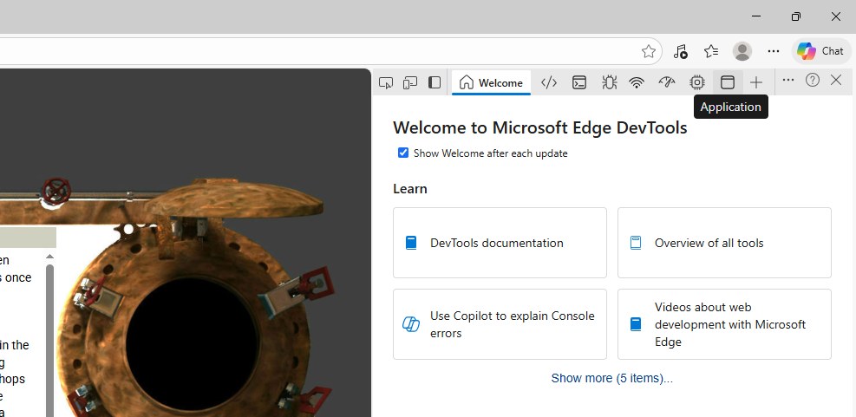Screen dimensions: 856x417
Task: Expand Show more (5 items) link
Action: click(611, 378)
